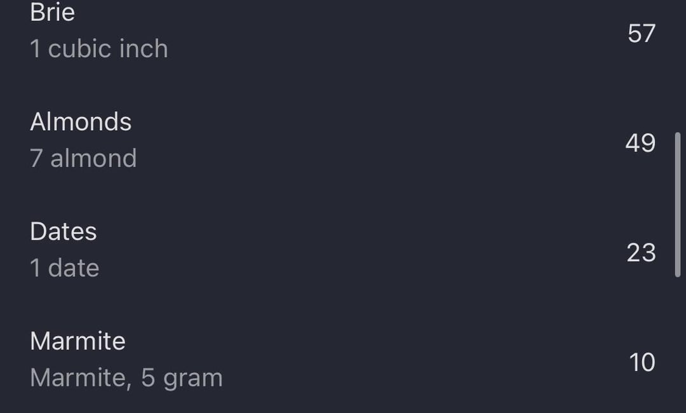Viewport: 686px width, 413px height.
Task: Select the 49 calorie count for Almonds
Action: pyautogui.click(x=640, y=143)
